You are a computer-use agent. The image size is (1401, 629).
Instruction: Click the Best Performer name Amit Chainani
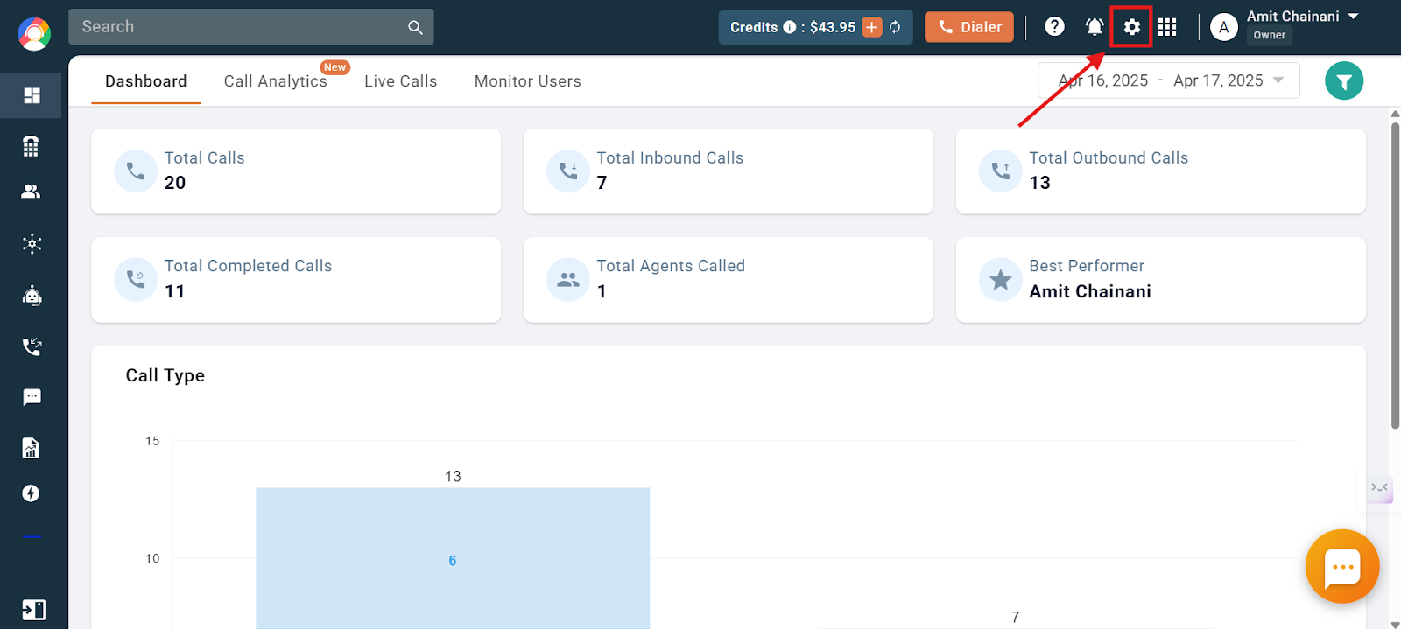[x=1090, y=291]
